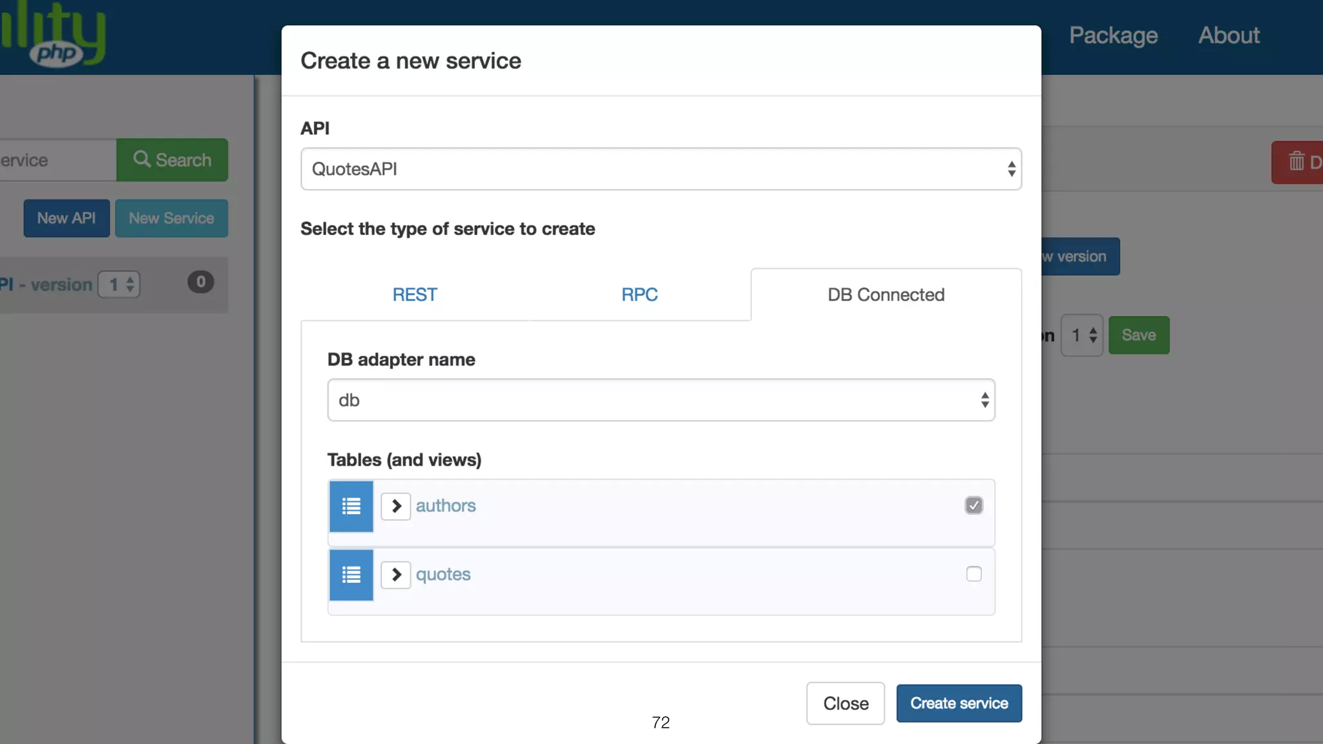Viewport: 1323px width, 744px height.
Task: Expand the authors table chevron
Action: [x=396, y=506]
